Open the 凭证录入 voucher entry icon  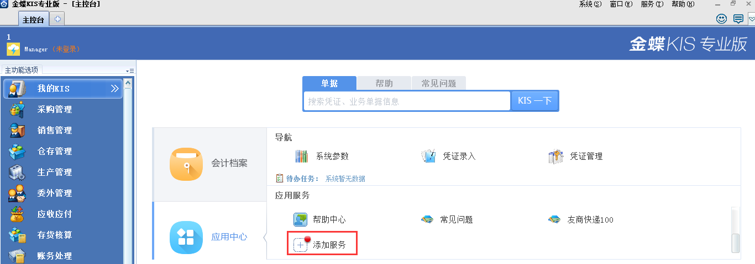(428, 157)
